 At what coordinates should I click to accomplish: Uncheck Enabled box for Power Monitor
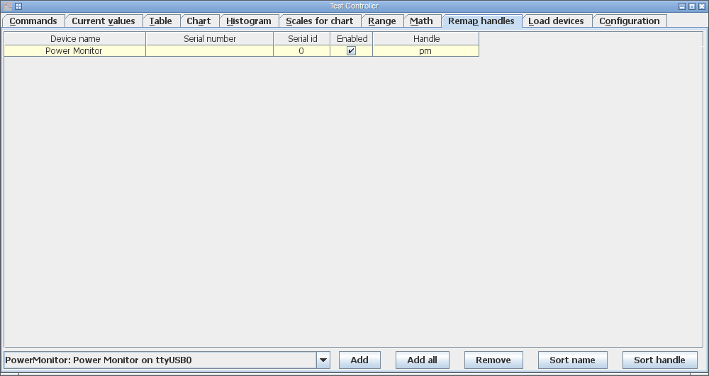pos(352,51)
